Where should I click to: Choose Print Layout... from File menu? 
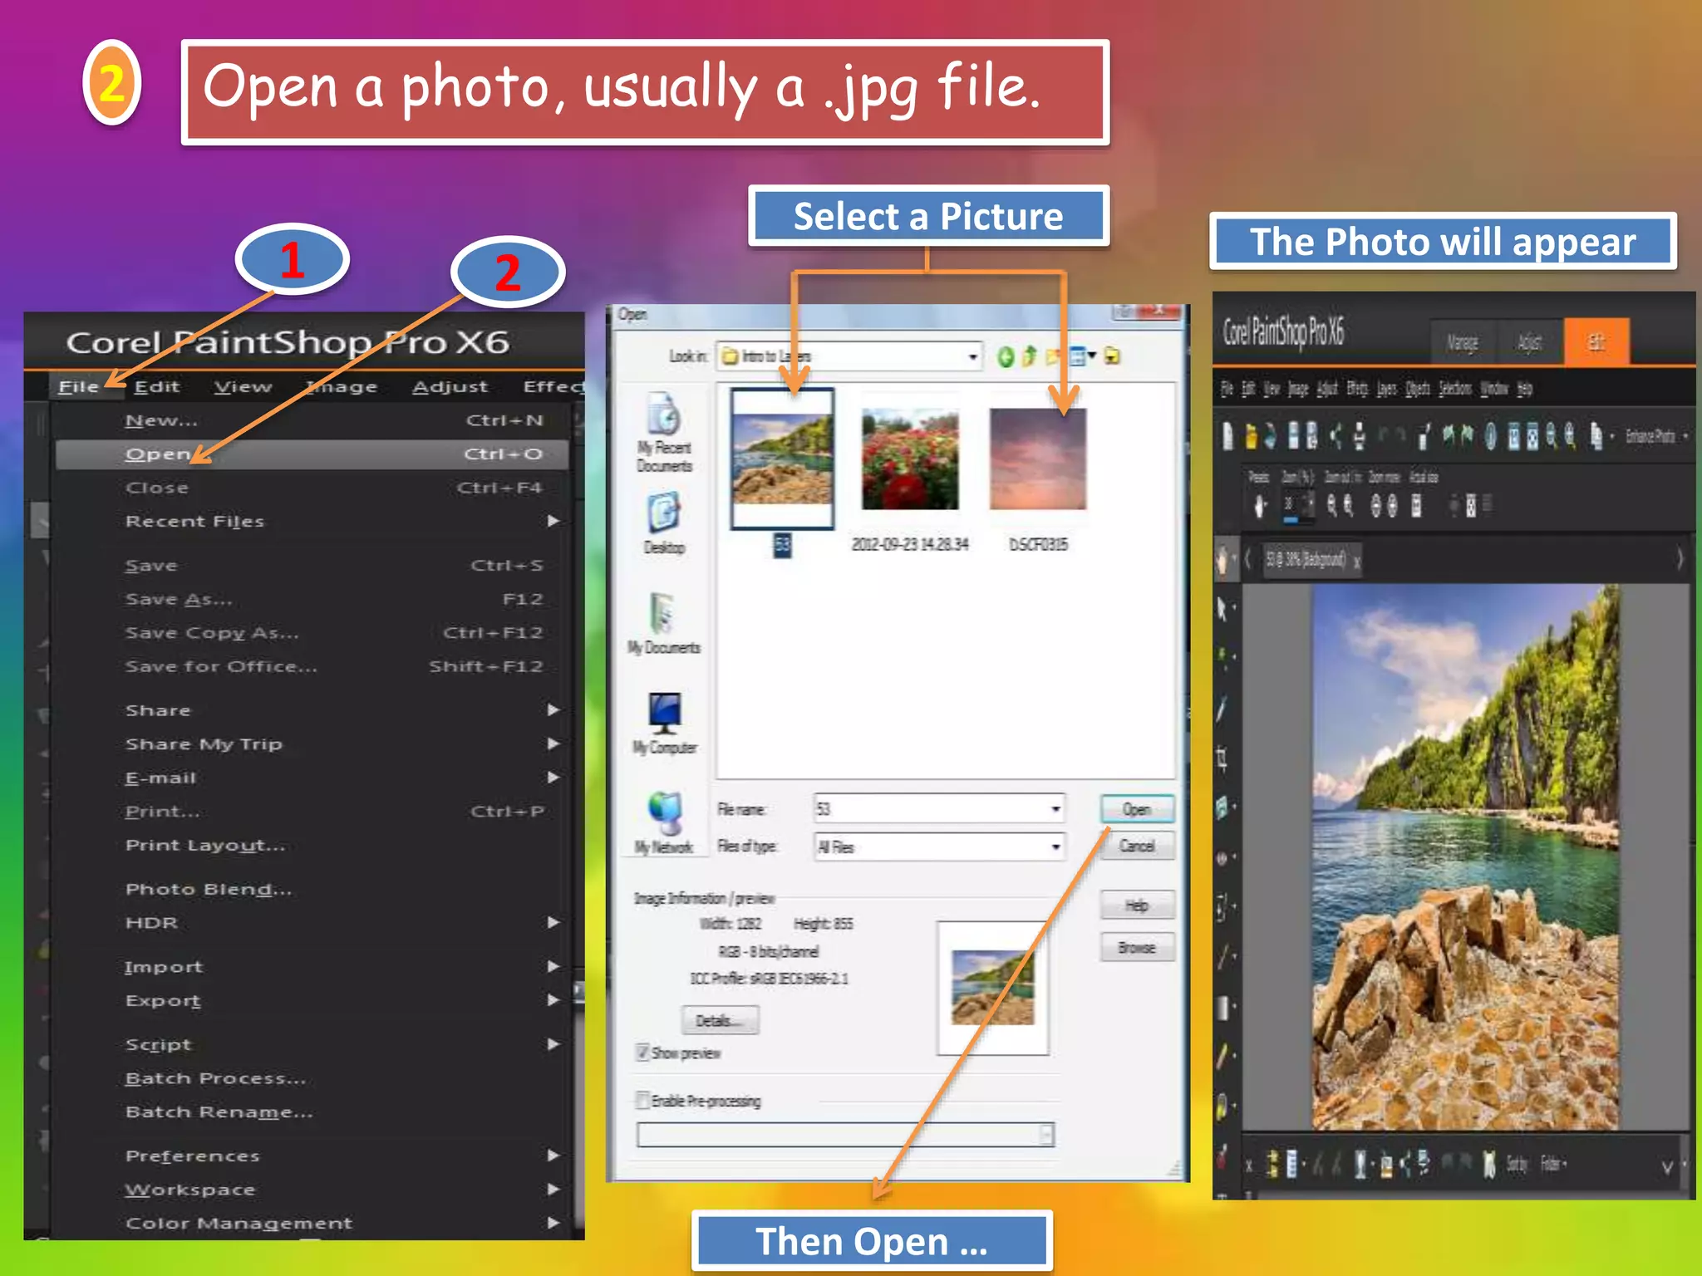(312, 845)
